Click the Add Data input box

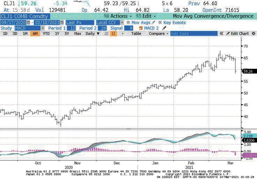click(x=194, y=34)
